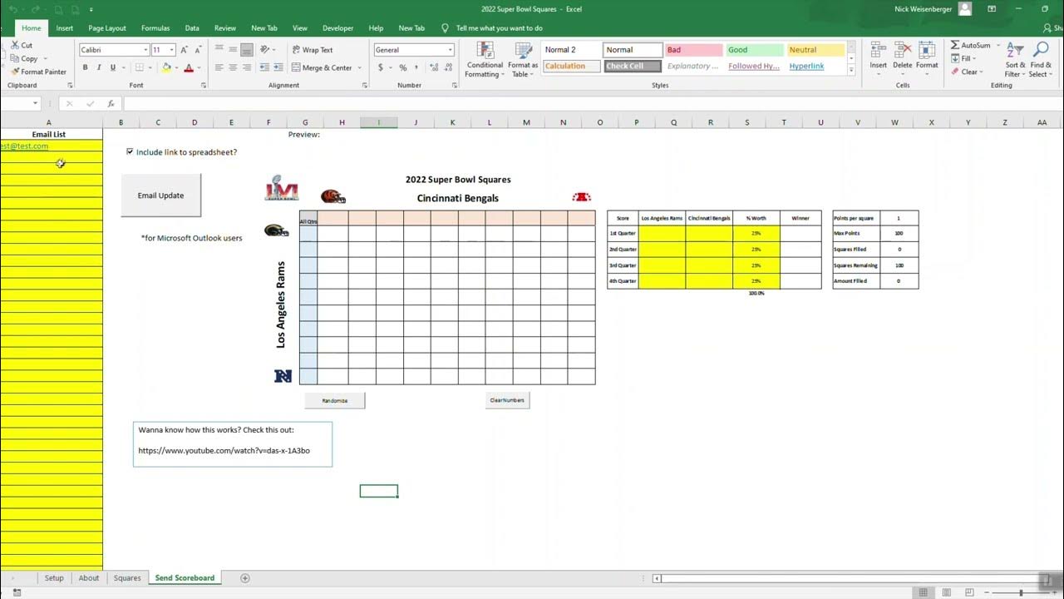
Task: Open the Developer ribbon tab
Action: pos(337,28)
